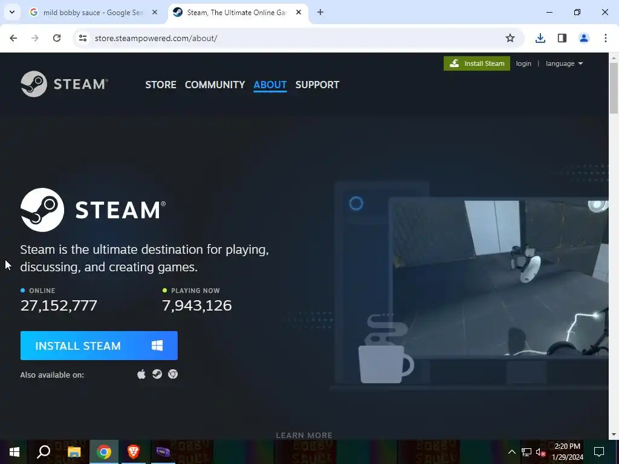Go forward with the browser forward arrow
The height and width of the screenshot is (464, 619).
35,38
